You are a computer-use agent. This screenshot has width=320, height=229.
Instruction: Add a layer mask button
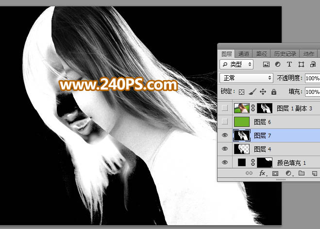tap(275, 174)
